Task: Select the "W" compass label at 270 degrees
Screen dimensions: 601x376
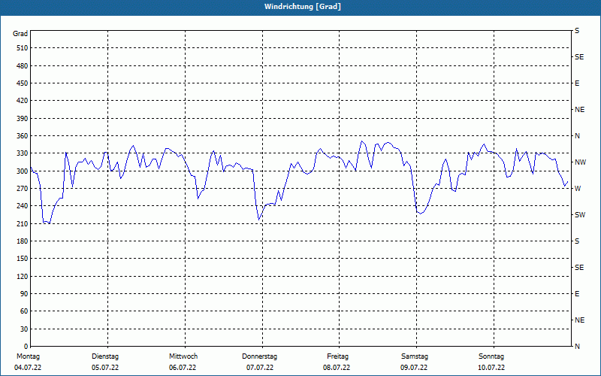Action: click(x=578, y=189)
